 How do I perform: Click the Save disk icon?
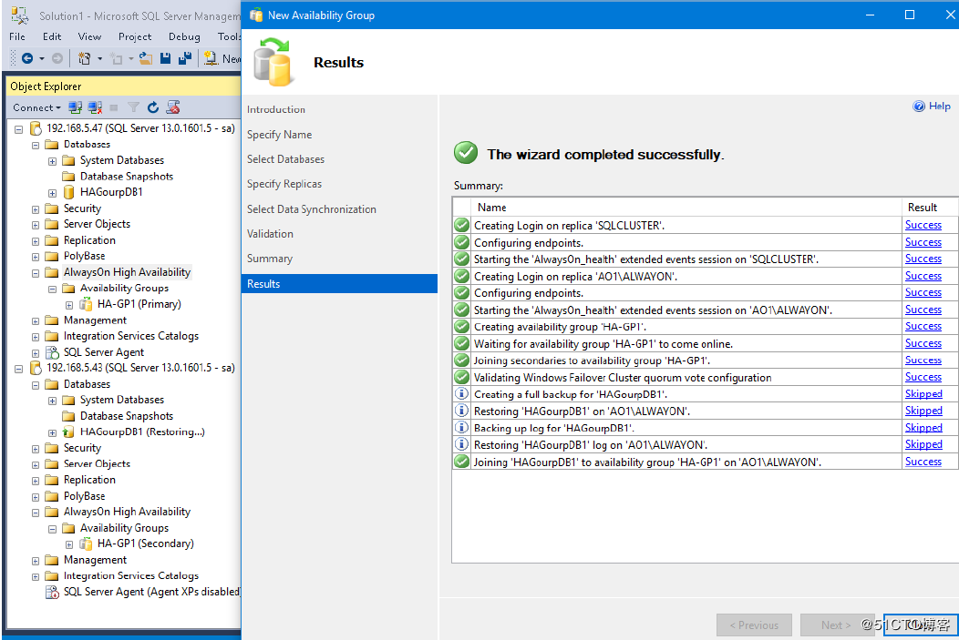coord(165,58)
